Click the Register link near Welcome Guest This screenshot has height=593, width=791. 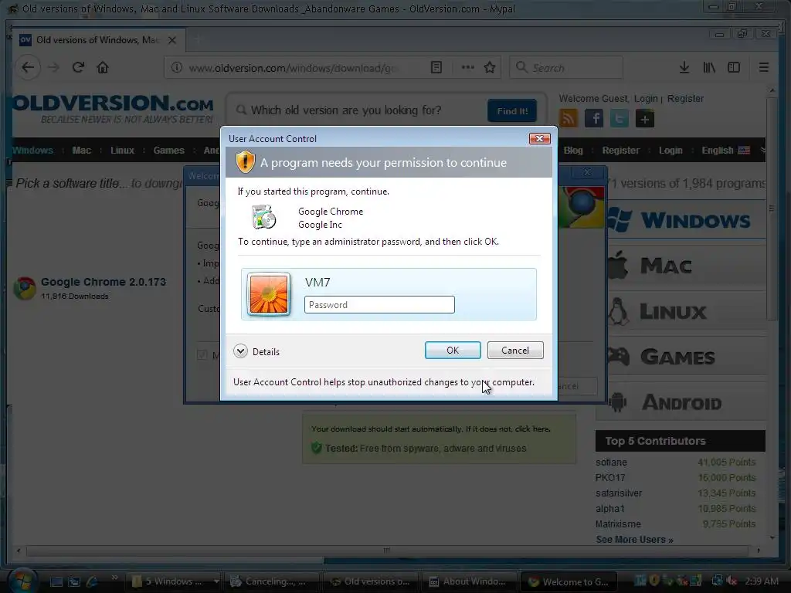tap(685, 98)
